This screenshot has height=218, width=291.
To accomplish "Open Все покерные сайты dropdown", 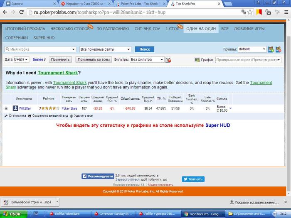I will [x=105, y=49].
